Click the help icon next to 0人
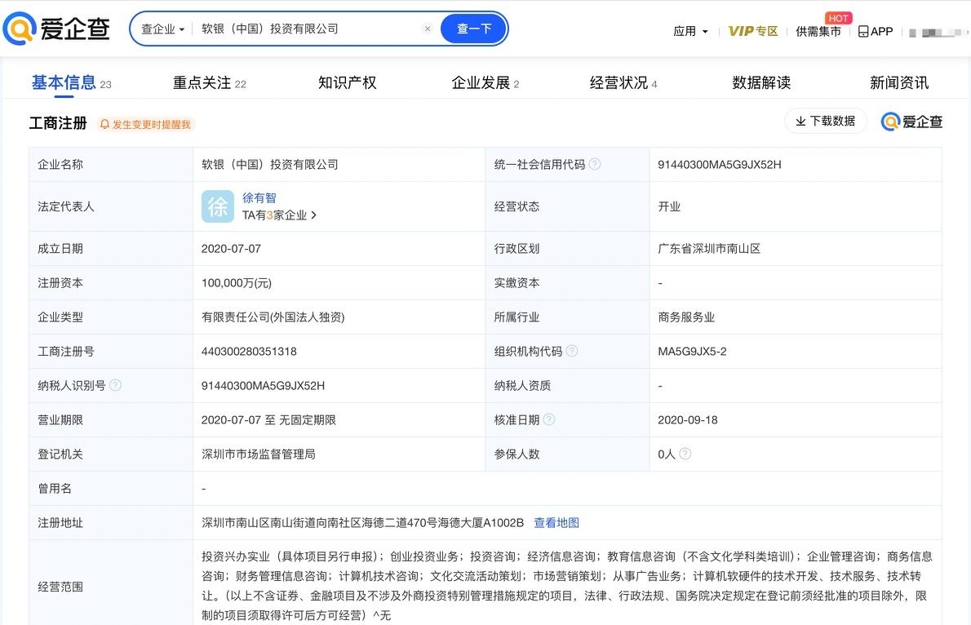The height and width of the screenshot is (625, 971). pyautogui.click(x=685, y=454)
